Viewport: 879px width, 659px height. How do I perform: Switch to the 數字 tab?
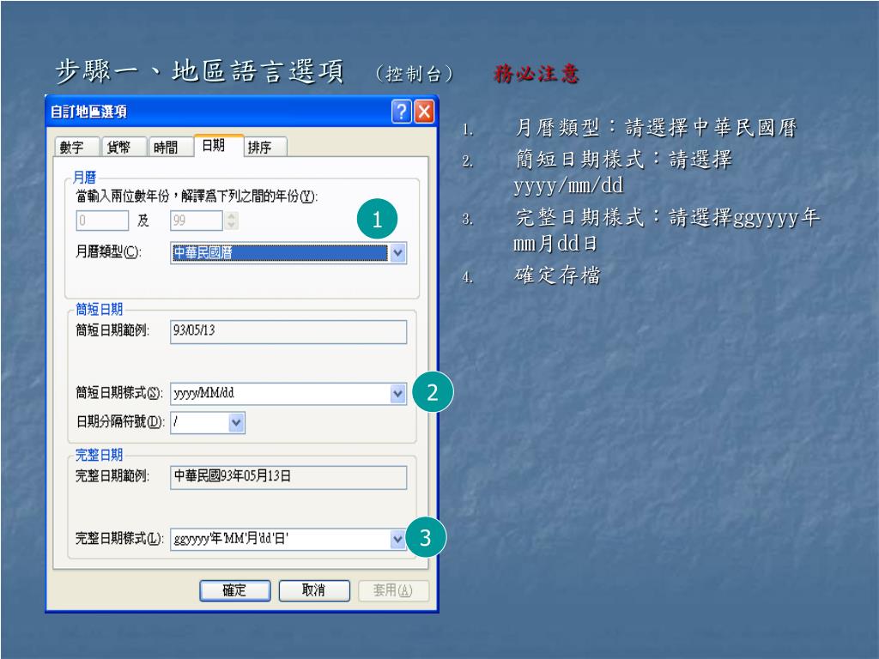(x=76, y=148)
